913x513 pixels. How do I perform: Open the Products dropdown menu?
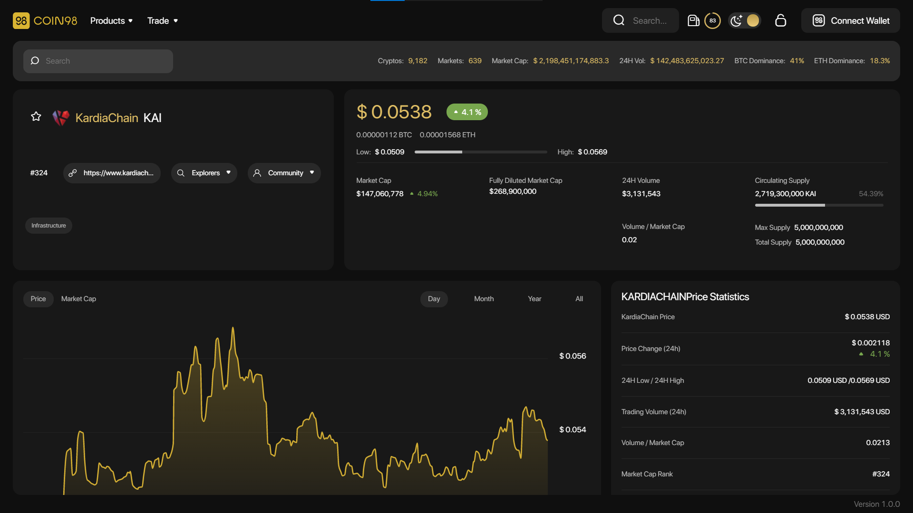tap(111, 20)
